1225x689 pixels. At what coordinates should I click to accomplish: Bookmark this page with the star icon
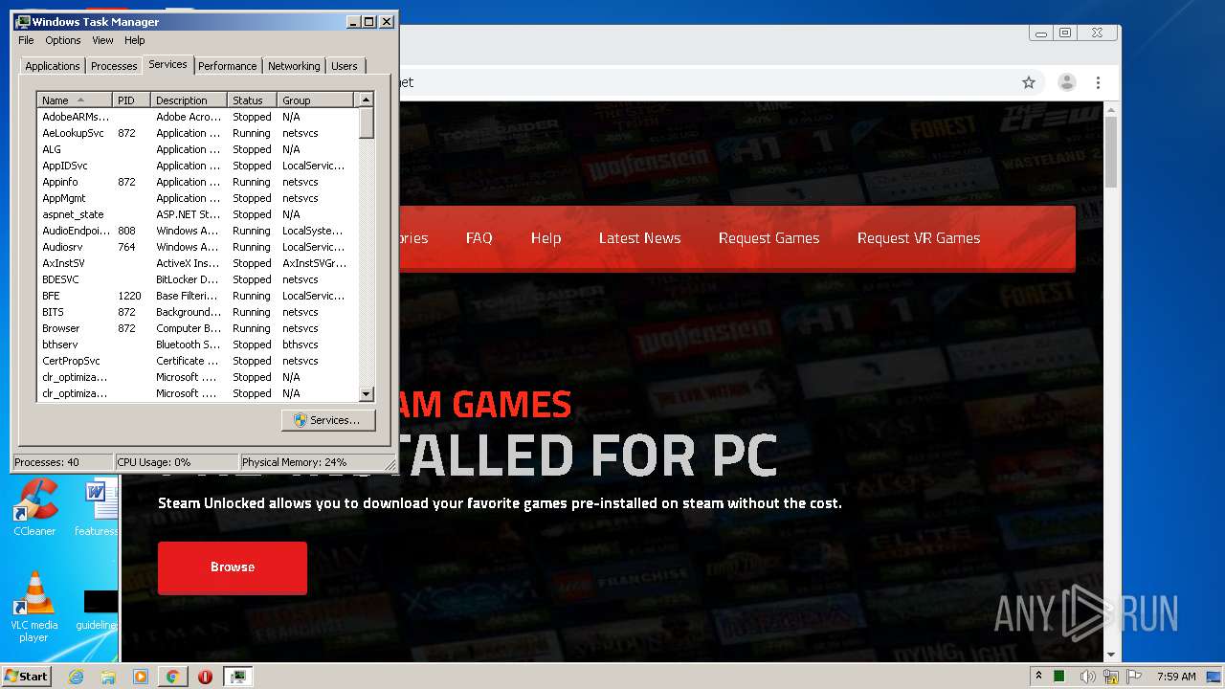click(1029, 82)
